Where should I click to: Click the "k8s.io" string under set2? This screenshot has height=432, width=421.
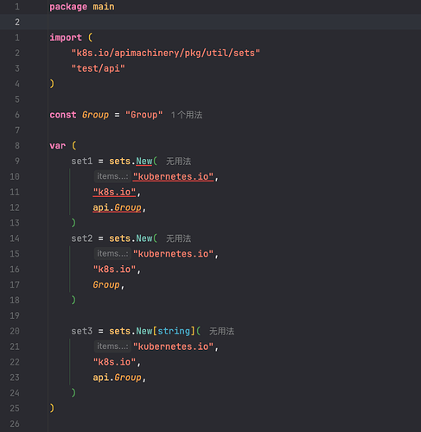[x=114, y=270]
